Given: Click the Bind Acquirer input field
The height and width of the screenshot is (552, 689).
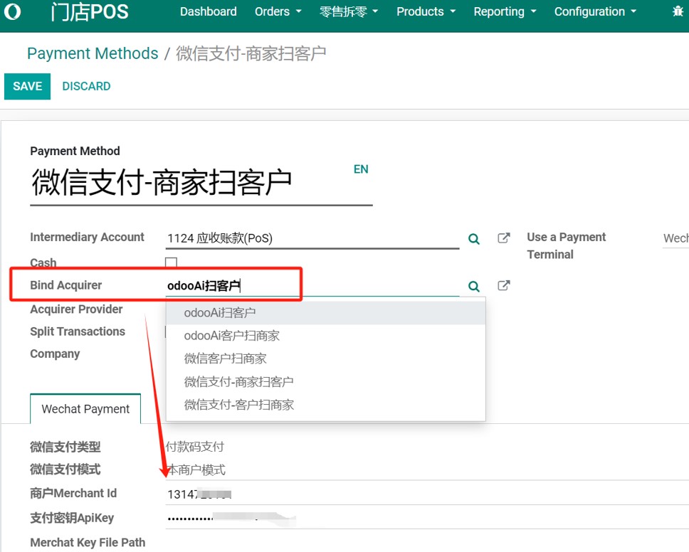Looking at the screenshot, I should click(x=312, y=286).
